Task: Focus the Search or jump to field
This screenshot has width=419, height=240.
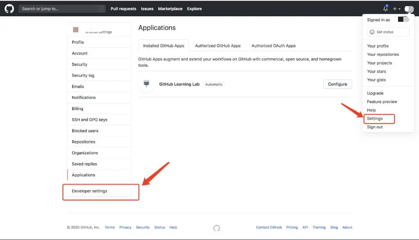Action: [62, 9]
